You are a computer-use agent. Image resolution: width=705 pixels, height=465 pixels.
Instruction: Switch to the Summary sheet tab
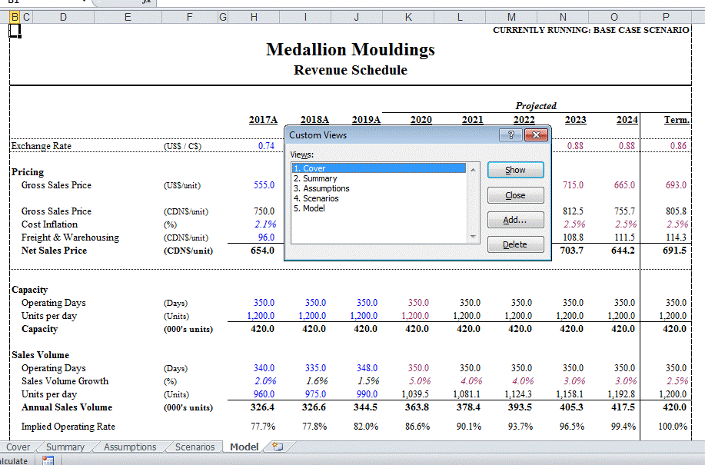point(65,447)
